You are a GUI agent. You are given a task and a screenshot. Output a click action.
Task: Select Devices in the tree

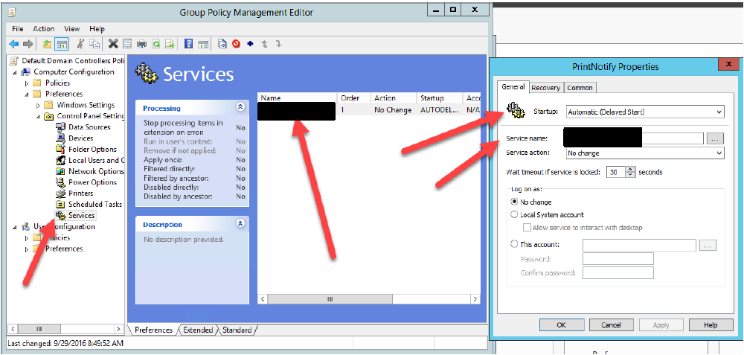point(80,138)
